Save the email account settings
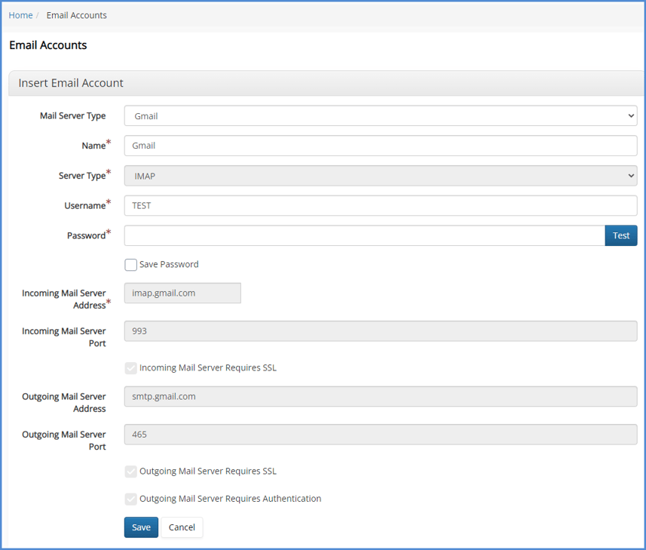 tap(141, 527)
